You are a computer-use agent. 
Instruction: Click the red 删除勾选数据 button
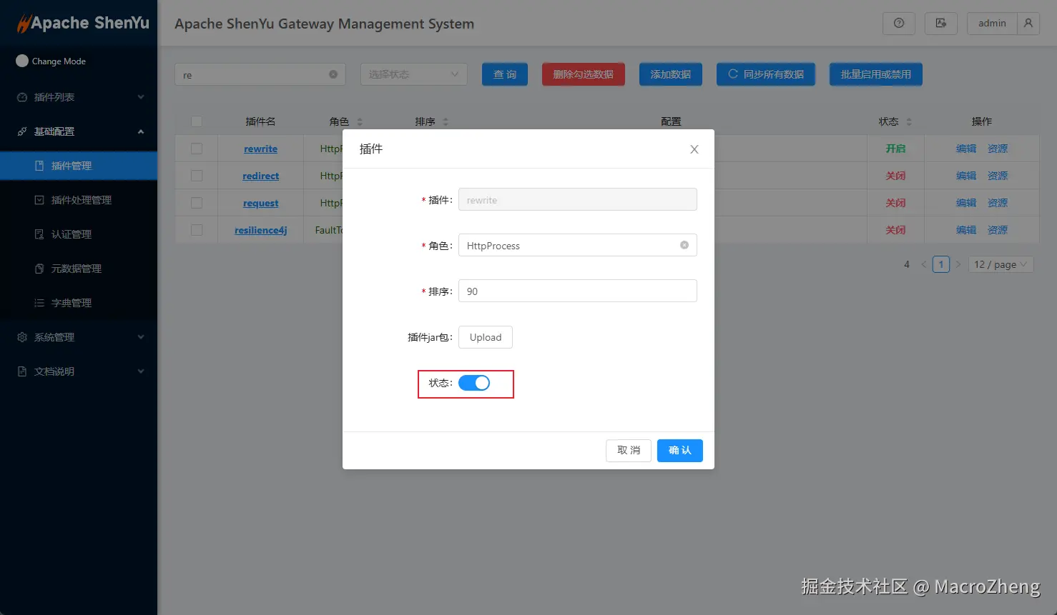coord(583,74)
